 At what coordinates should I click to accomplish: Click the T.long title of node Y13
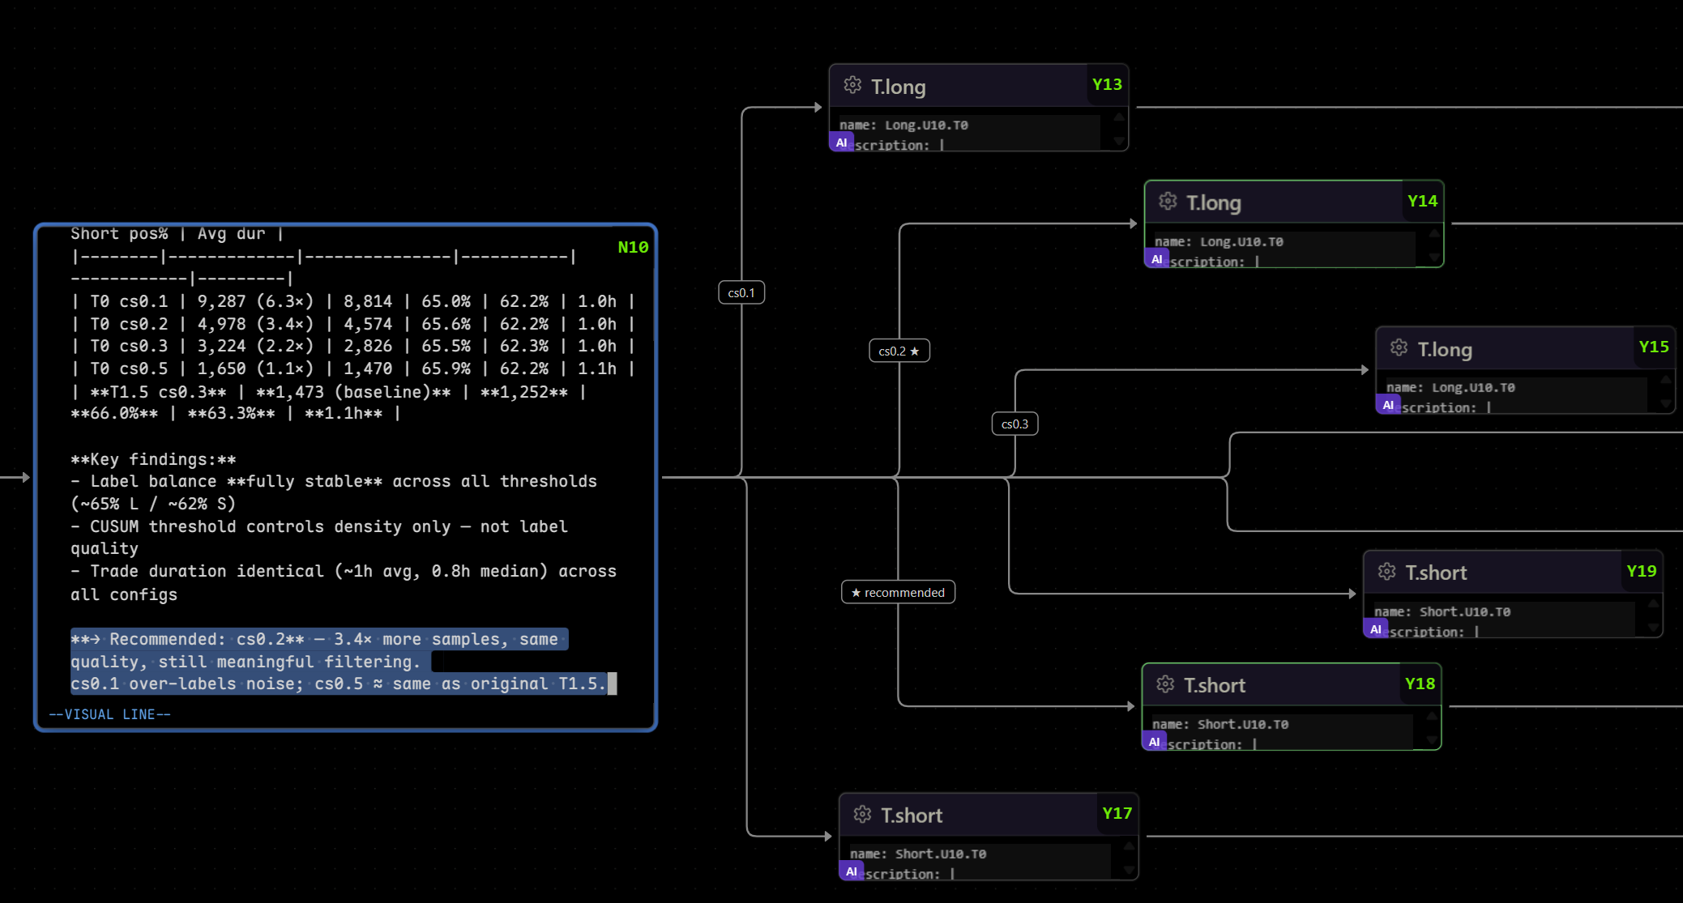(898, 87)
